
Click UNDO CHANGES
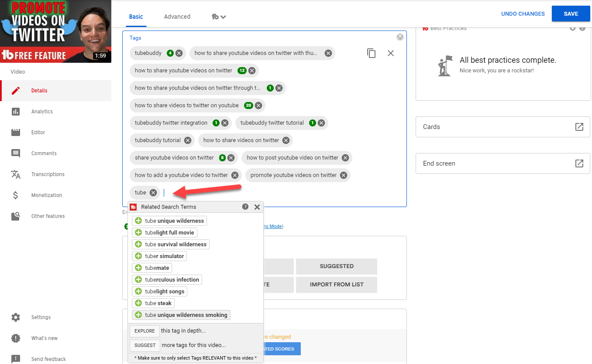[x=523, y=14]
